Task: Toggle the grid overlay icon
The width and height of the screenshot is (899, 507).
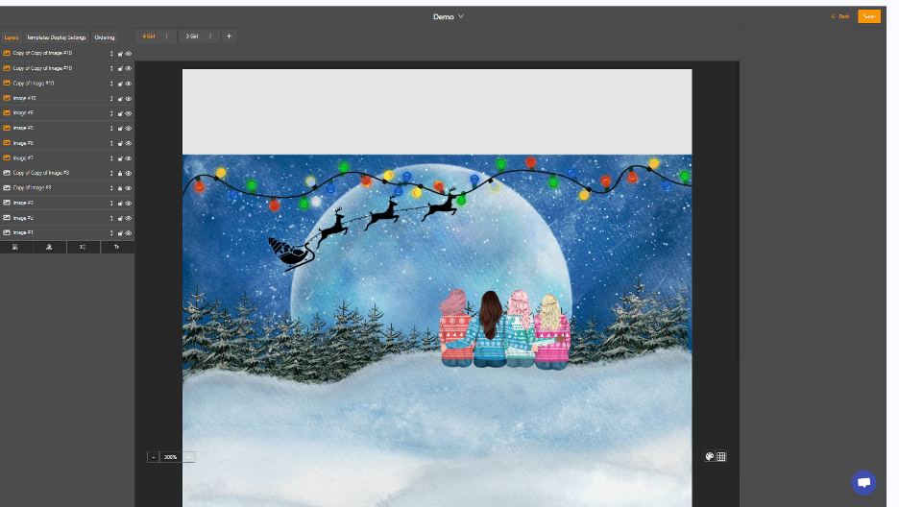Action: tap(721, 457)
